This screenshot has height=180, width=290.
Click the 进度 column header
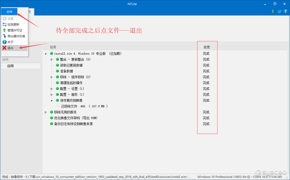pos(207,47)
